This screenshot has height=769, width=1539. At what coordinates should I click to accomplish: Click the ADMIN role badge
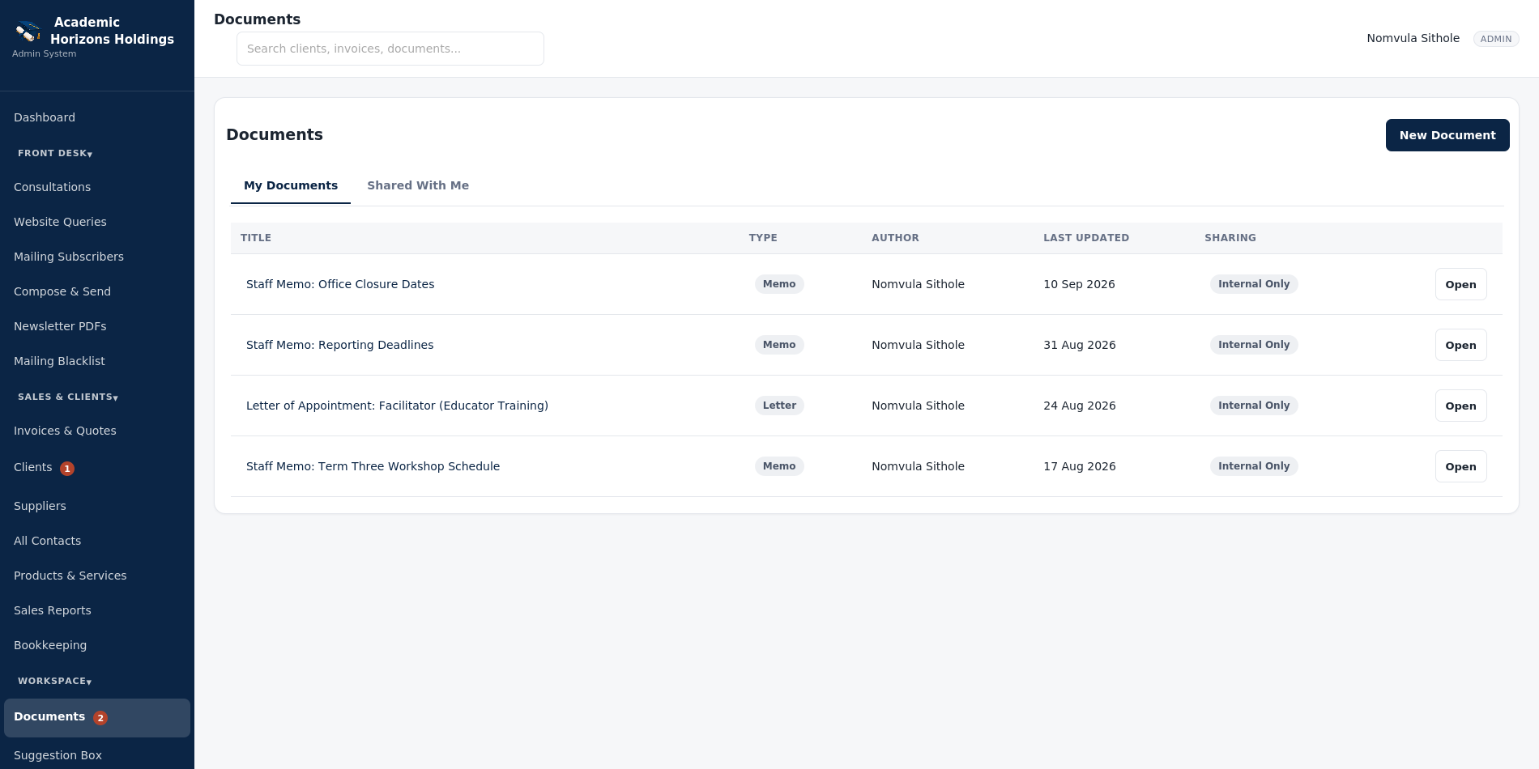click(1496, 39)
